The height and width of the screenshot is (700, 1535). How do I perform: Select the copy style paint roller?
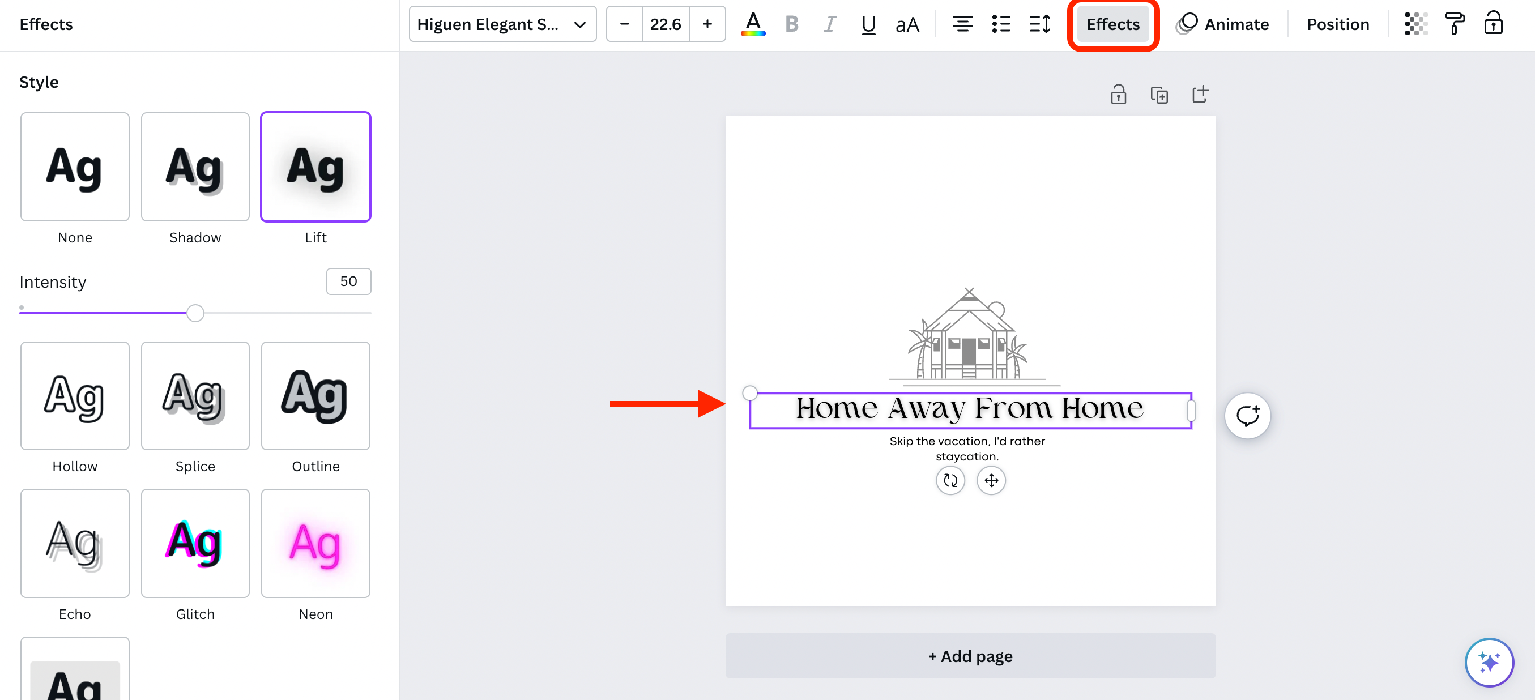[1454, 24]
